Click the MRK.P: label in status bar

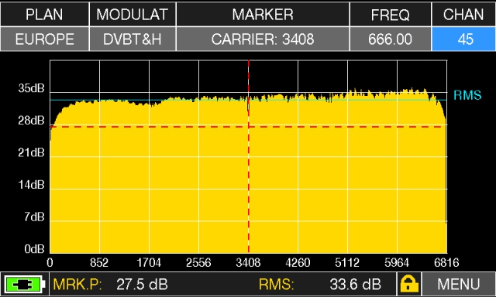[x=77, y=285]
